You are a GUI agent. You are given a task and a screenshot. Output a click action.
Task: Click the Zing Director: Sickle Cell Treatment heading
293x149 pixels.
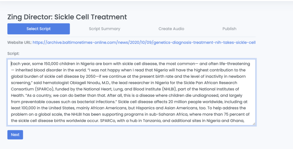67,17
